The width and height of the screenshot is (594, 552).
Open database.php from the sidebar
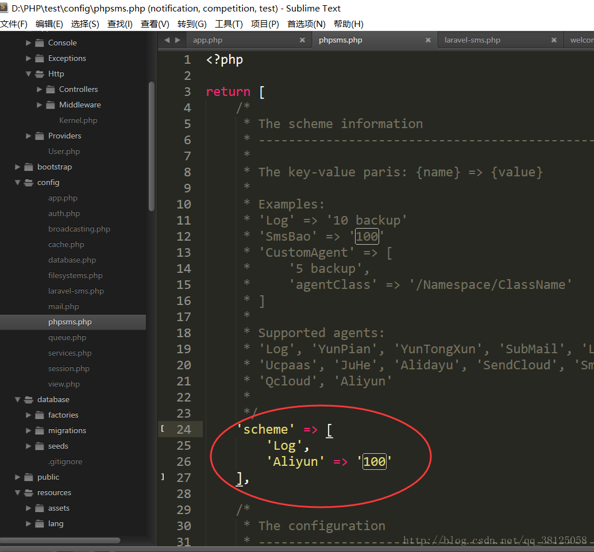[x=72, y=260]
